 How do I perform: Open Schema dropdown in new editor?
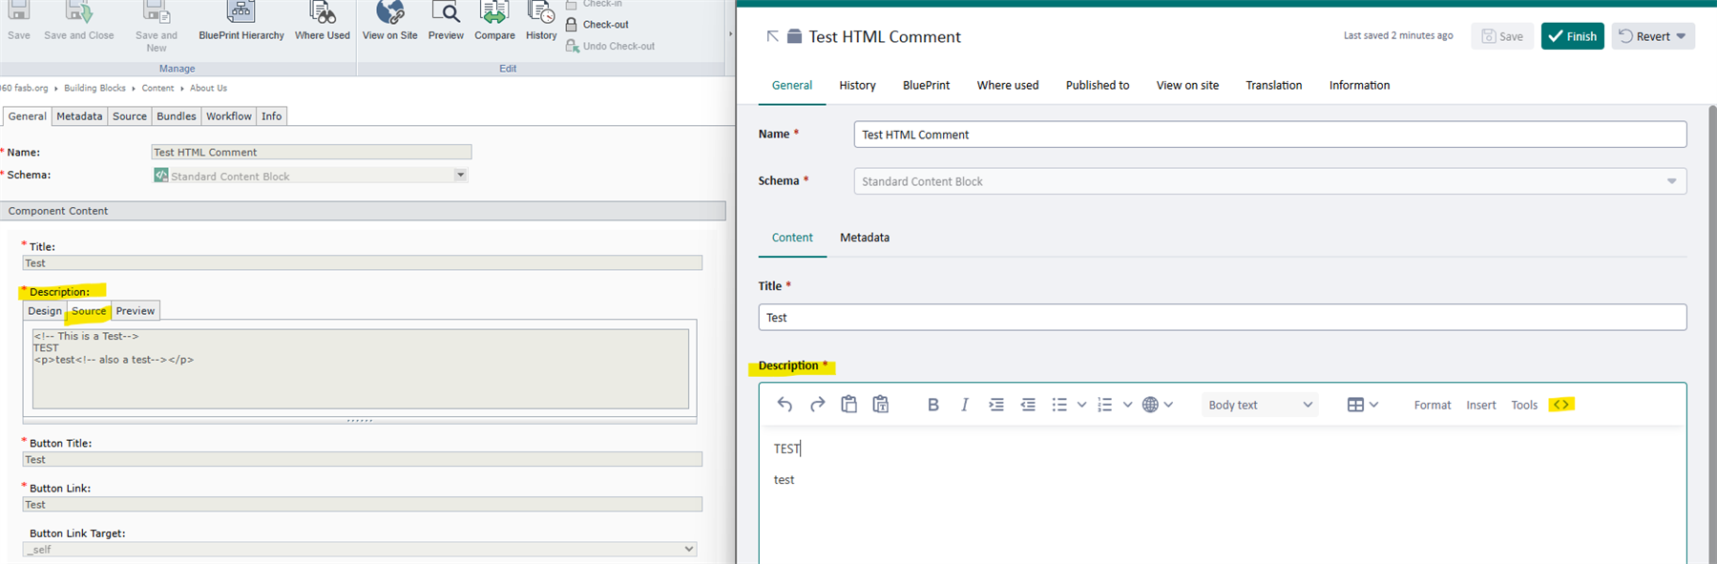coord(1269,181)
